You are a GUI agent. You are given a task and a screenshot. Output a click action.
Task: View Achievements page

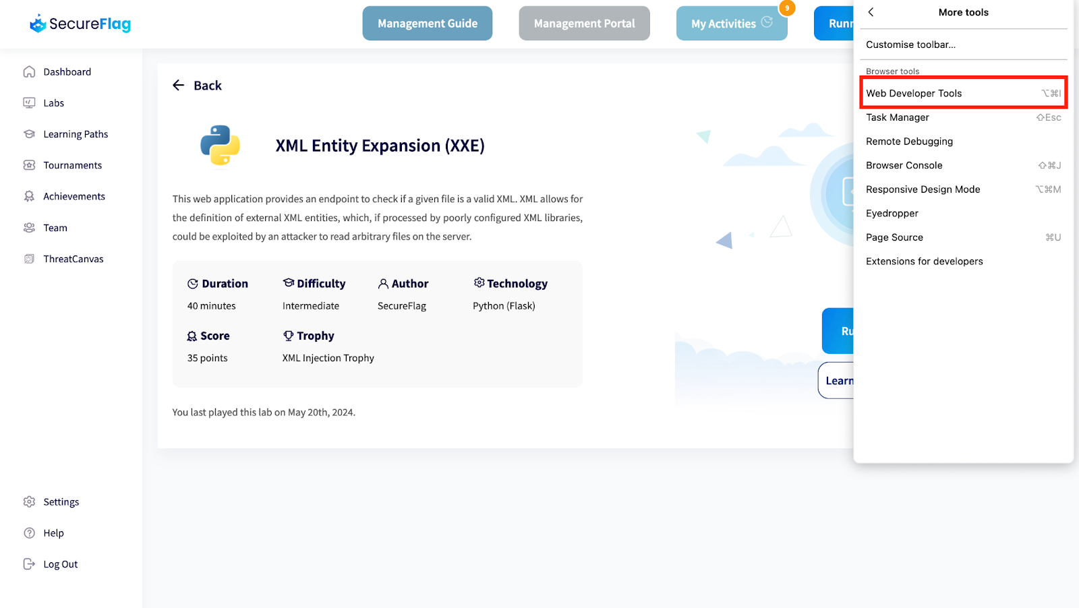pyautogui.click(x=74, y=196)
